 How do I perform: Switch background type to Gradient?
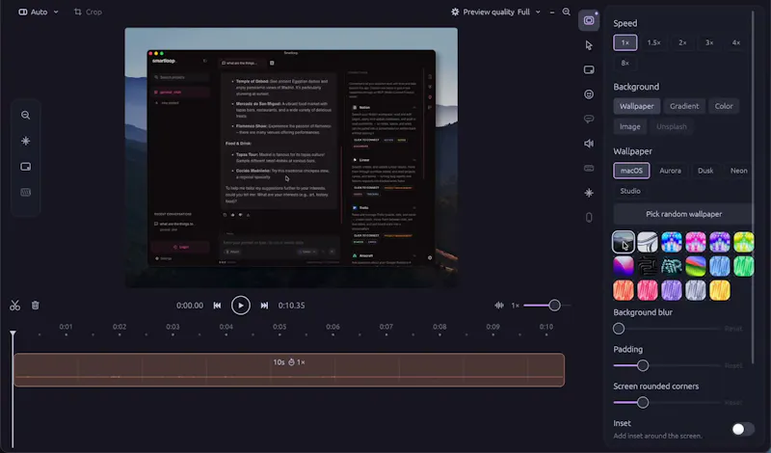(x=684, y=106)
